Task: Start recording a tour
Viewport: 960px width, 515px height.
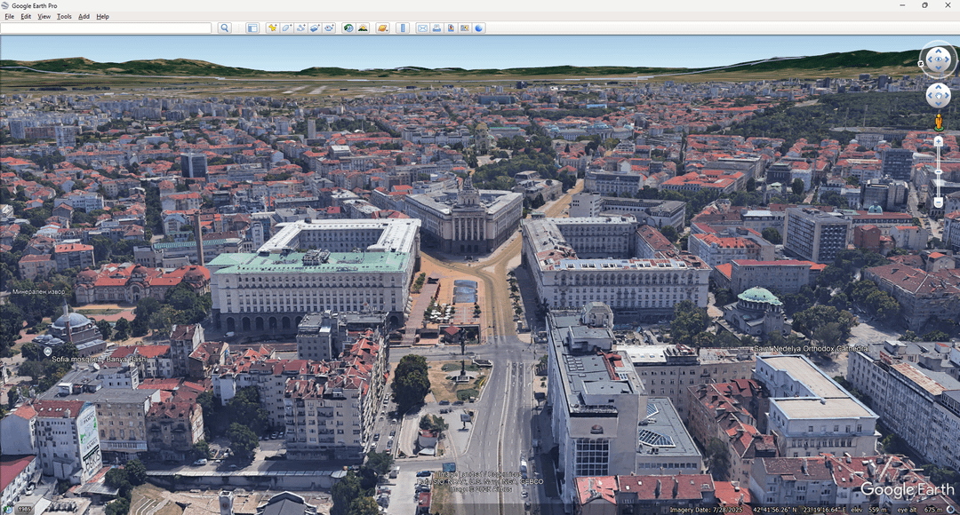Action: pos(329,28)
